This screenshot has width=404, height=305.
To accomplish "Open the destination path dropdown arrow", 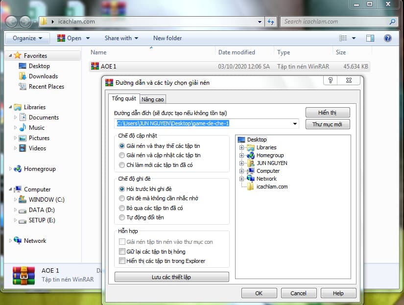I will click(x=295, y=124).
